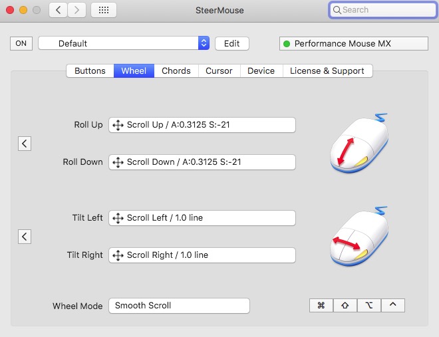Screen dimensions: 439x337
Task: Click the move icon in Tilt Left field
Action: (x=118, y=218)
